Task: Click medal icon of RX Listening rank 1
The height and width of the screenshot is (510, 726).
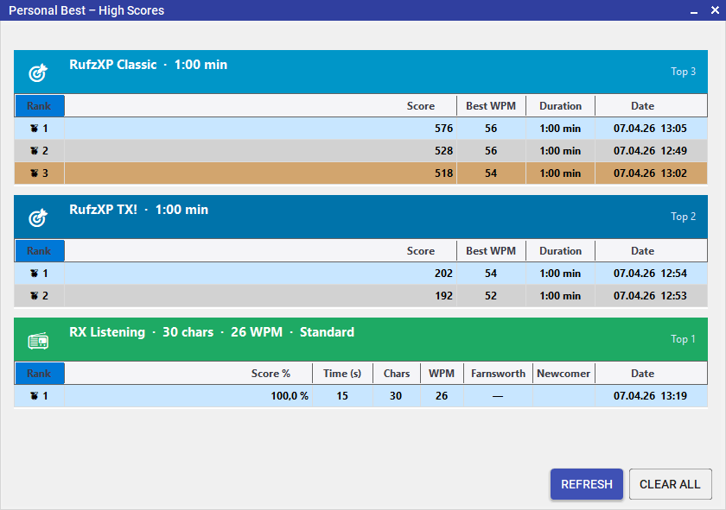Action: [x=34, y=396]
